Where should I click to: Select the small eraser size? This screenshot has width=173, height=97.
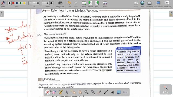point(44,3)
